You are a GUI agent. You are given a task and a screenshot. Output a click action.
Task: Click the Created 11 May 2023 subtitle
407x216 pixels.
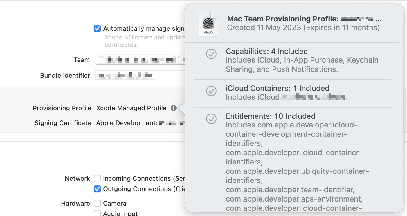(303, 28)
